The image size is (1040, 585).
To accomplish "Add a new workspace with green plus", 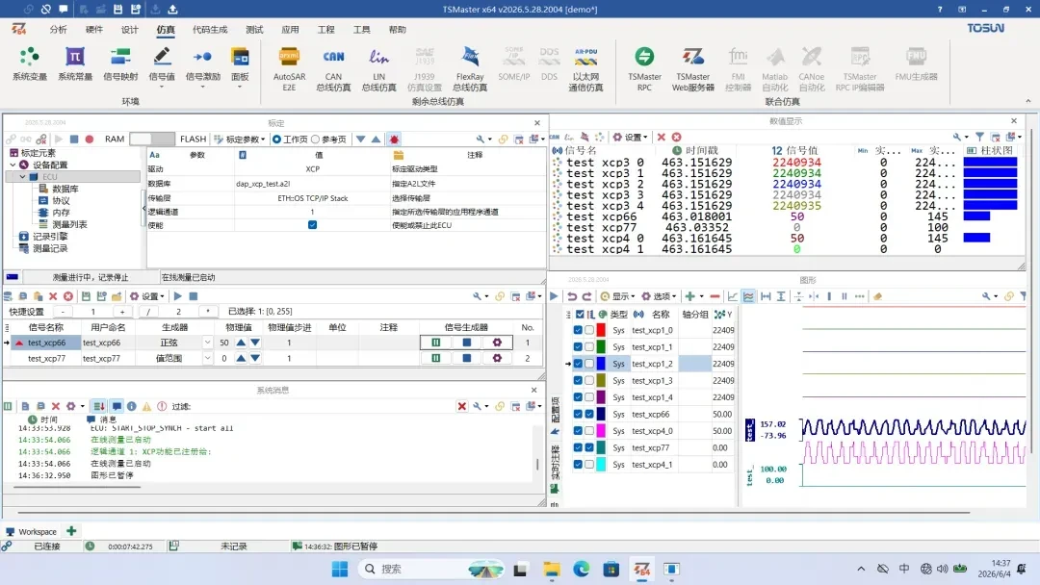I will click(71, 531).
